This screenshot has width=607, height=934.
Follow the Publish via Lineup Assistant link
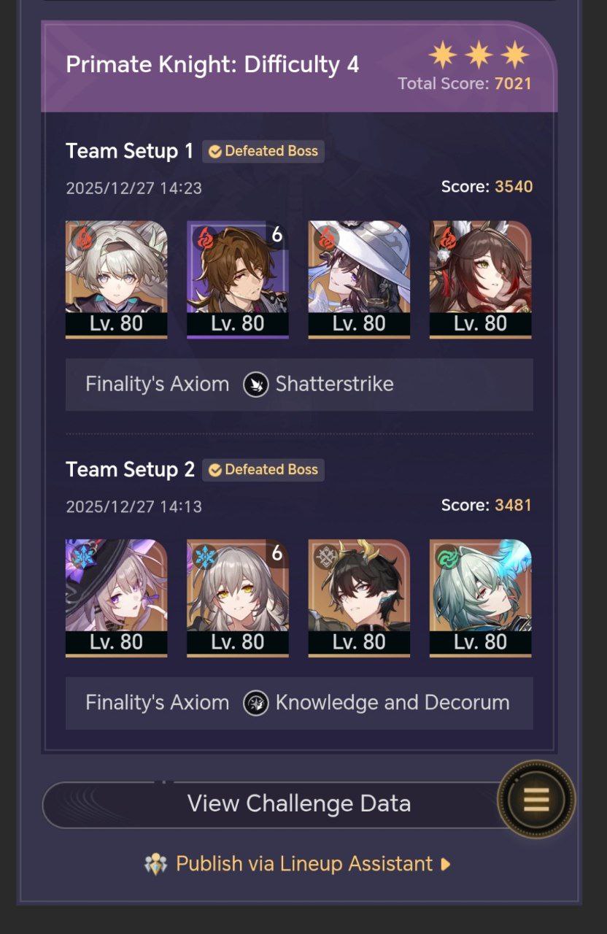(304, 864)
